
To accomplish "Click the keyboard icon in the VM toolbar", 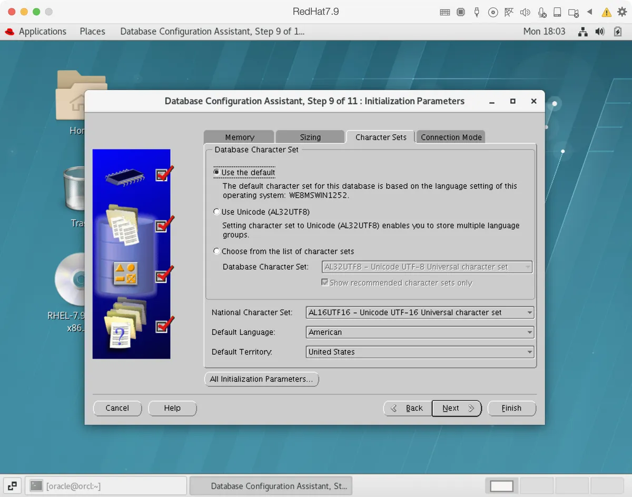I will click(x=445, y=12).
